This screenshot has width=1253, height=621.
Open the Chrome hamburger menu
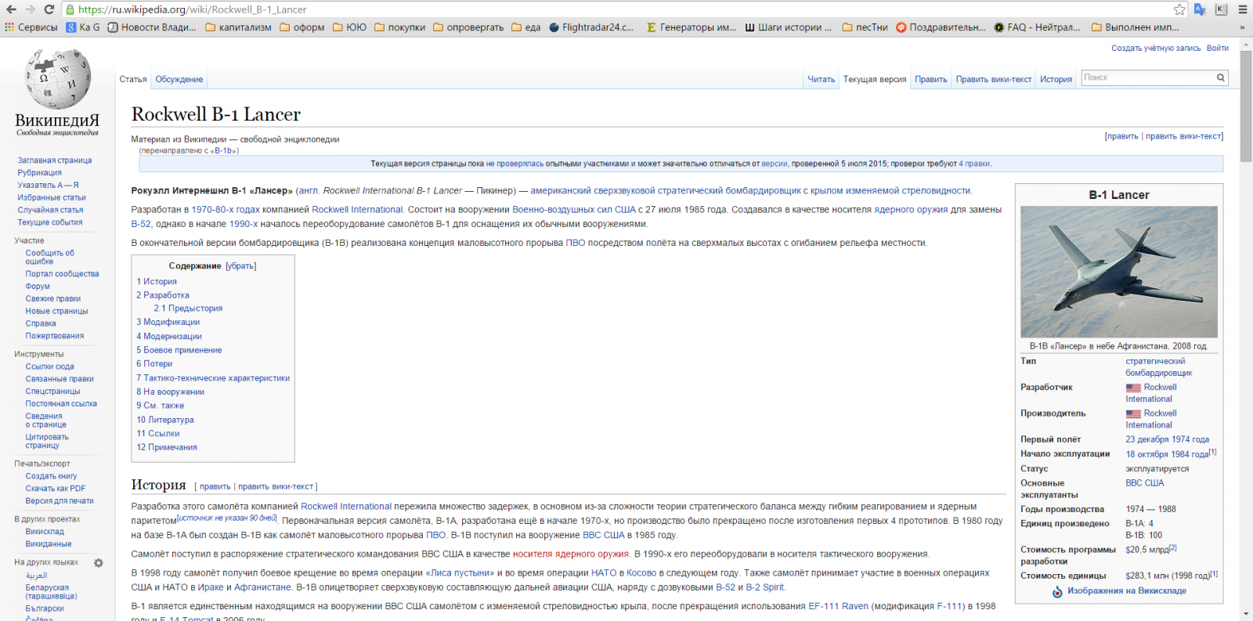coord(1242,9)
